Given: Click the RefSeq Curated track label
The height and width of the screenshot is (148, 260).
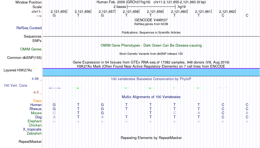Looking at the screenshot, I should (x=29, y=28).
